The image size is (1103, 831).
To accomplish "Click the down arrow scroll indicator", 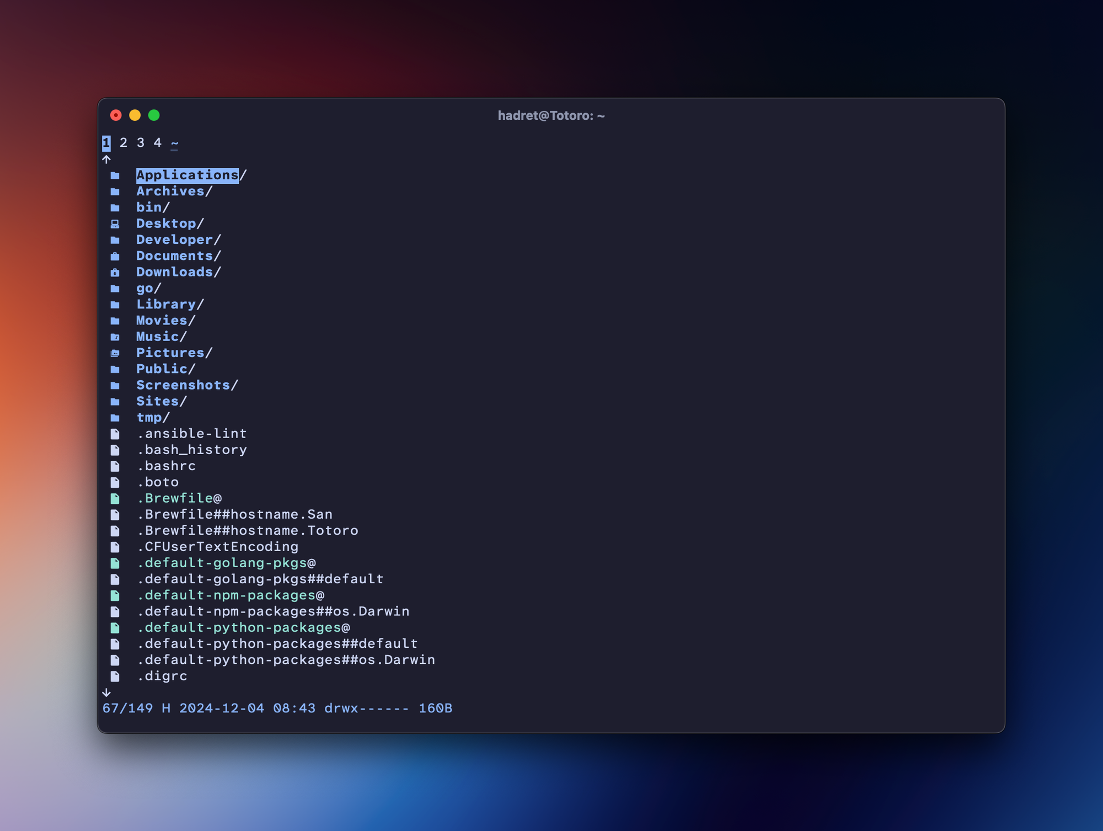I will click(106, 692).
